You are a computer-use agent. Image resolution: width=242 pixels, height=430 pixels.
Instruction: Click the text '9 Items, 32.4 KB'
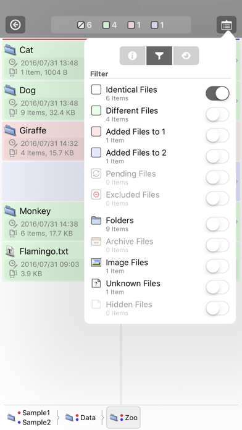pos(48,112)
